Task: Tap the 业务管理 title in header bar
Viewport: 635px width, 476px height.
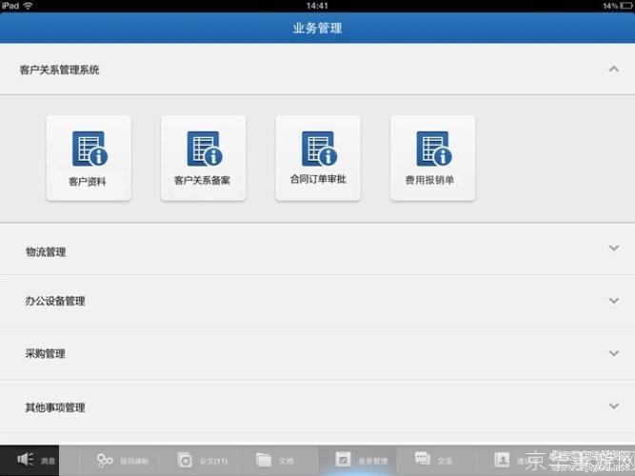Action: tap(318, 28)
